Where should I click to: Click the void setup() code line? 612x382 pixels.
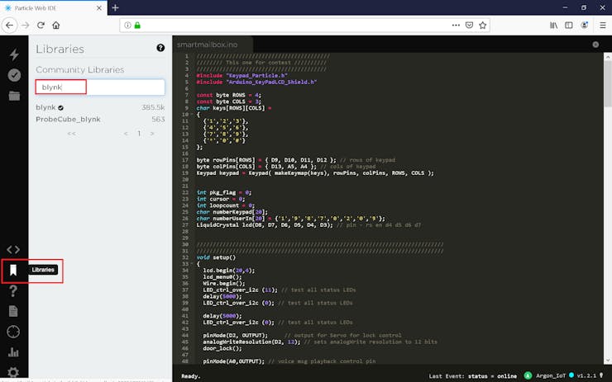[216, 257]
